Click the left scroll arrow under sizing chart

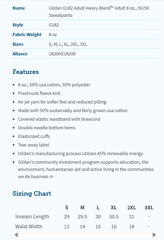[x=16, y=235]
